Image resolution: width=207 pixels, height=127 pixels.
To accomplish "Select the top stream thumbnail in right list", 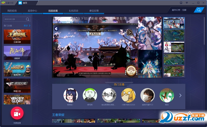I will point(174,23).
